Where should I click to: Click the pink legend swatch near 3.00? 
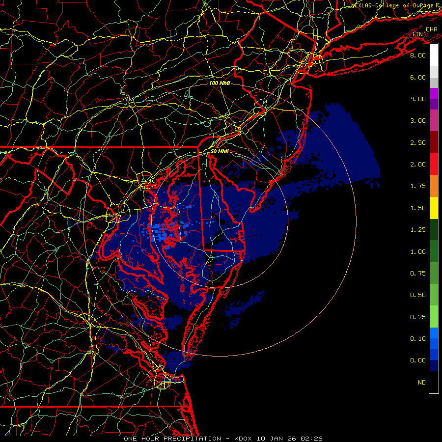coord(434,120)
